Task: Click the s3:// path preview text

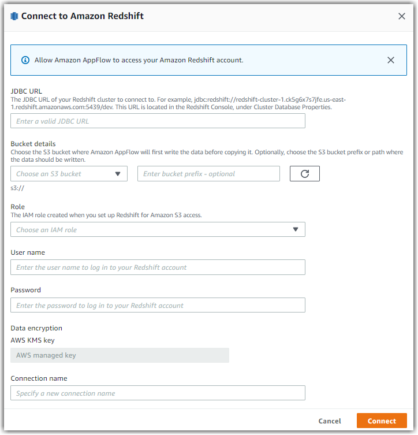Action: pos(17,188)
